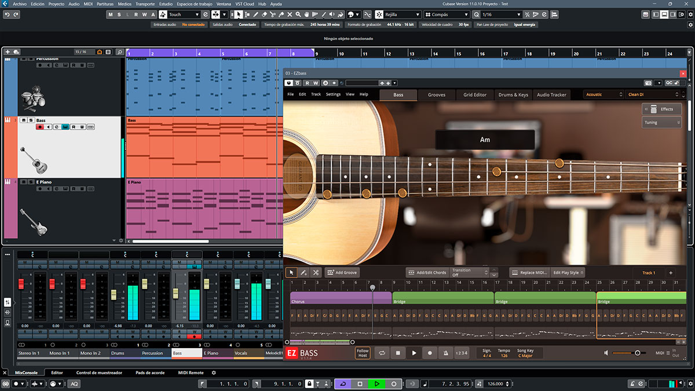Select the hand-shaped Comp tool

coord(307,14)
